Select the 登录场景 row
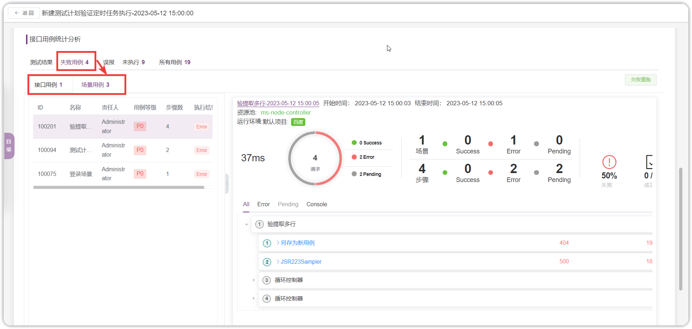Screen dimensions: 692x329 (x=123, y=174)
